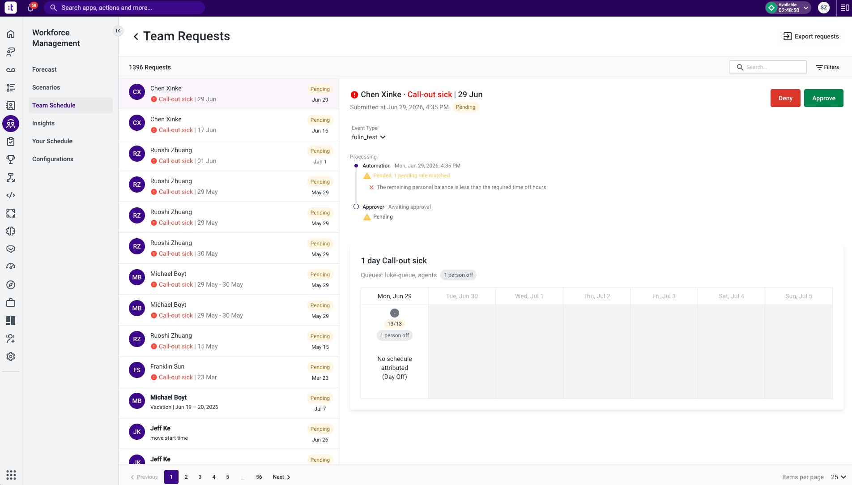Screen dimensions: 852x485
Task: Go to page 5 of requests
Action: pyautogui.click(x=228, y=477)
